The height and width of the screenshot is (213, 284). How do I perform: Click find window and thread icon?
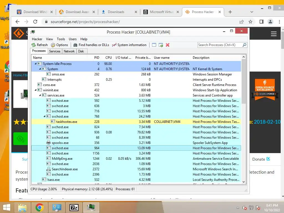click(161, 45)
